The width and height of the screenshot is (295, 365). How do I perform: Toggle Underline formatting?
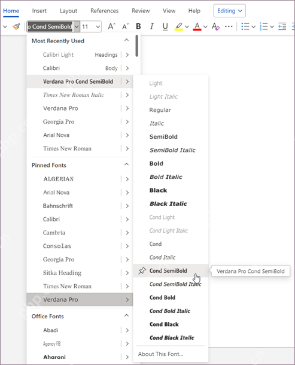coord(165,26)
